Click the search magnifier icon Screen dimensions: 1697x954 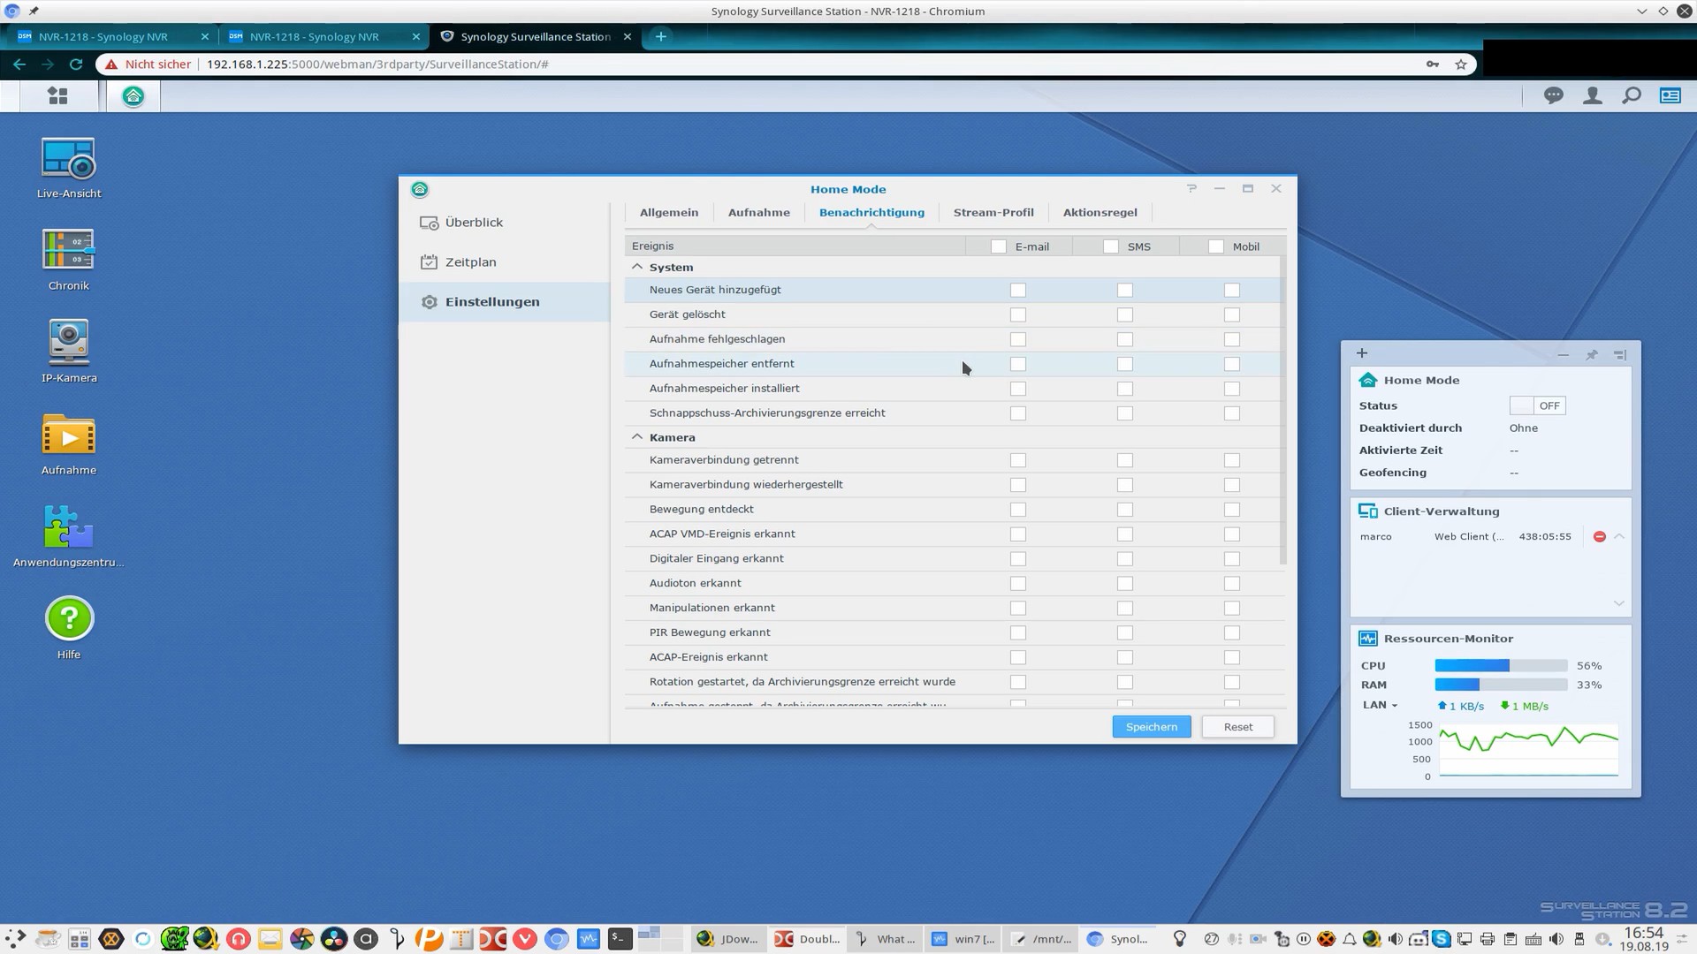tap(1631, 95)
